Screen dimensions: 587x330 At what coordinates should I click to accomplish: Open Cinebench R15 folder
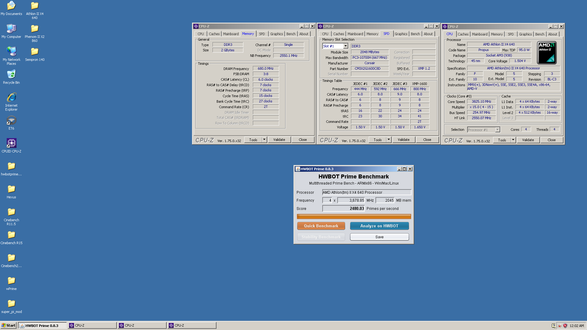[11, 237]
